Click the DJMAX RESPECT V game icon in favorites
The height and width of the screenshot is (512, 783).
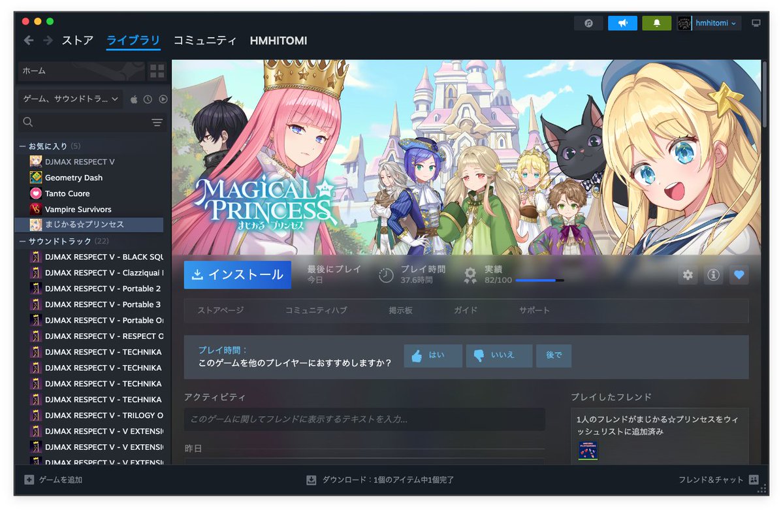click(35, 161)
